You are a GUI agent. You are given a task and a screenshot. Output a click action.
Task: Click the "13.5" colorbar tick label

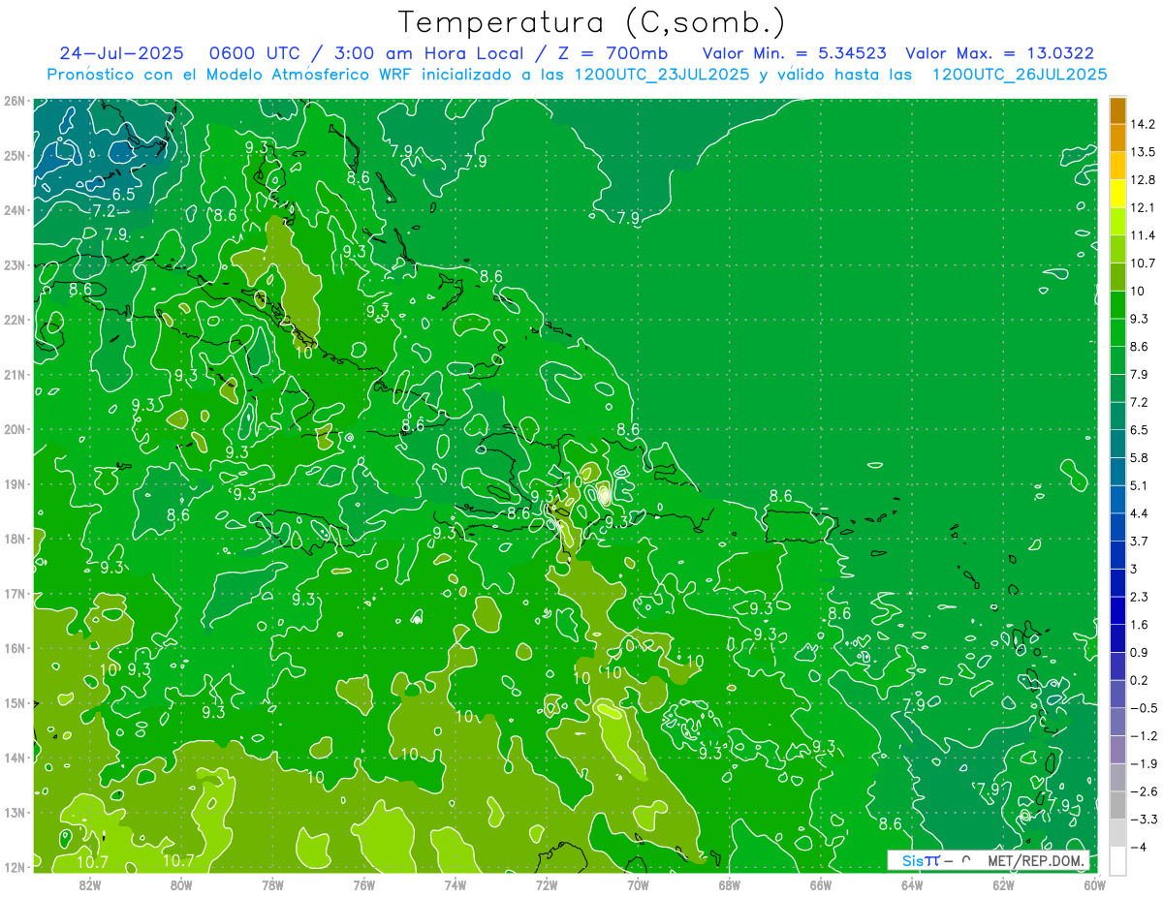click(1143, 152)
